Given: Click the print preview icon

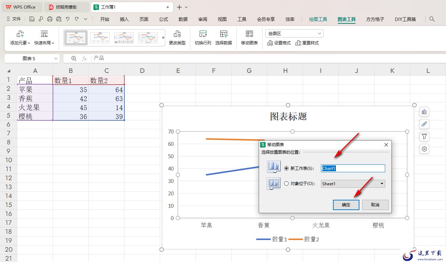Looking at the screenshot, I should tap(59, 19).
